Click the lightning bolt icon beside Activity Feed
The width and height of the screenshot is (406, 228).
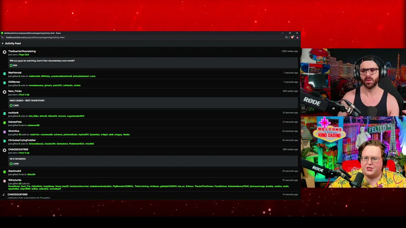tap(3, 43)
